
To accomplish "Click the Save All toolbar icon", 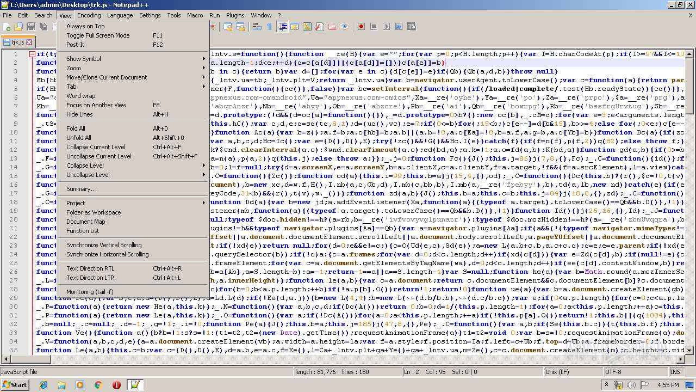I will point(42,27).
